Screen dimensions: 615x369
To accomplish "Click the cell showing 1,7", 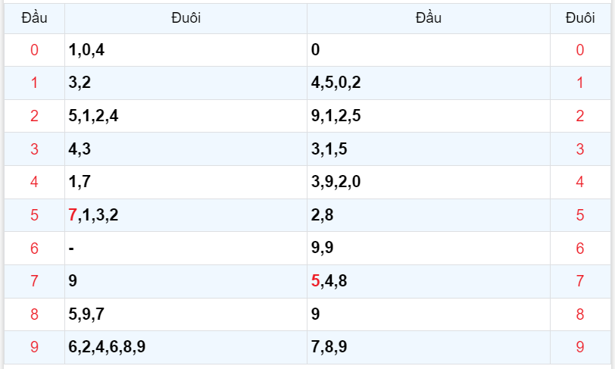I will click(x=80, y=182).
